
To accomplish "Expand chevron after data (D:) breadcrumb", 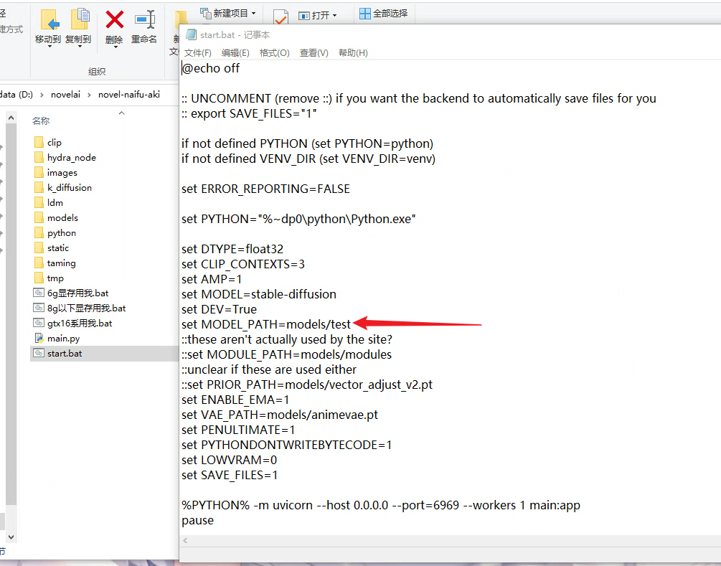I will (x=42, y=95).
